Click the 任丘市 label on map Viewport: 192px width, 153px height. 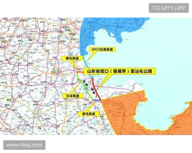pyautogui.click(x=33, y=53)
